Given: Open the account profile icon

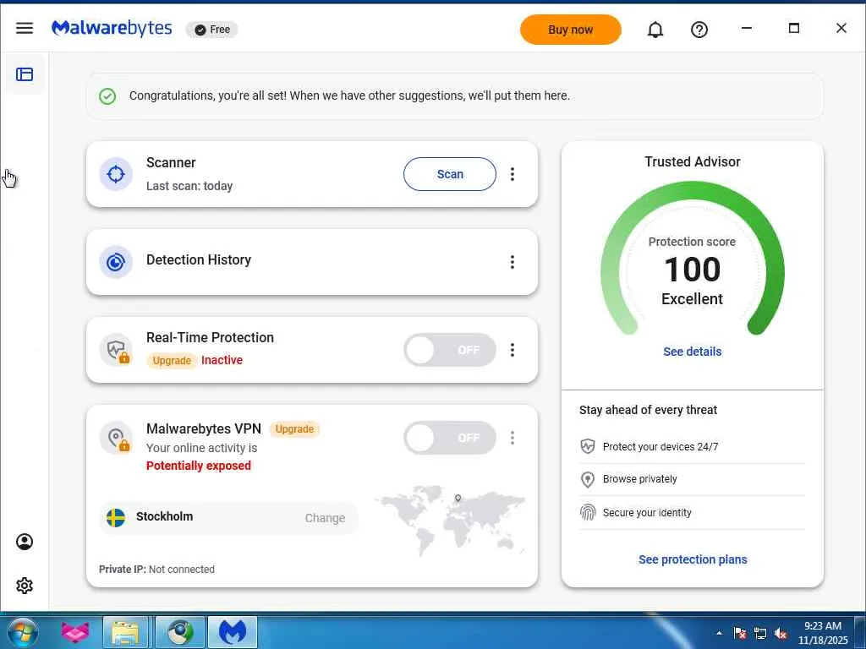Looking at the screenshot, I should 25,542.
